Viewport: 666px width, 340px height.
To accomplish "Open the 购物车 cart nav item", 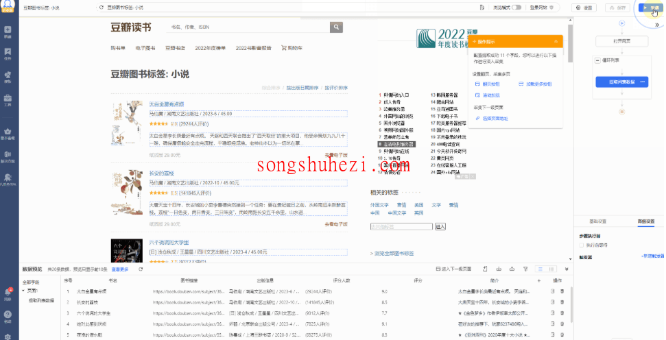I will click(x=292, y=48).
